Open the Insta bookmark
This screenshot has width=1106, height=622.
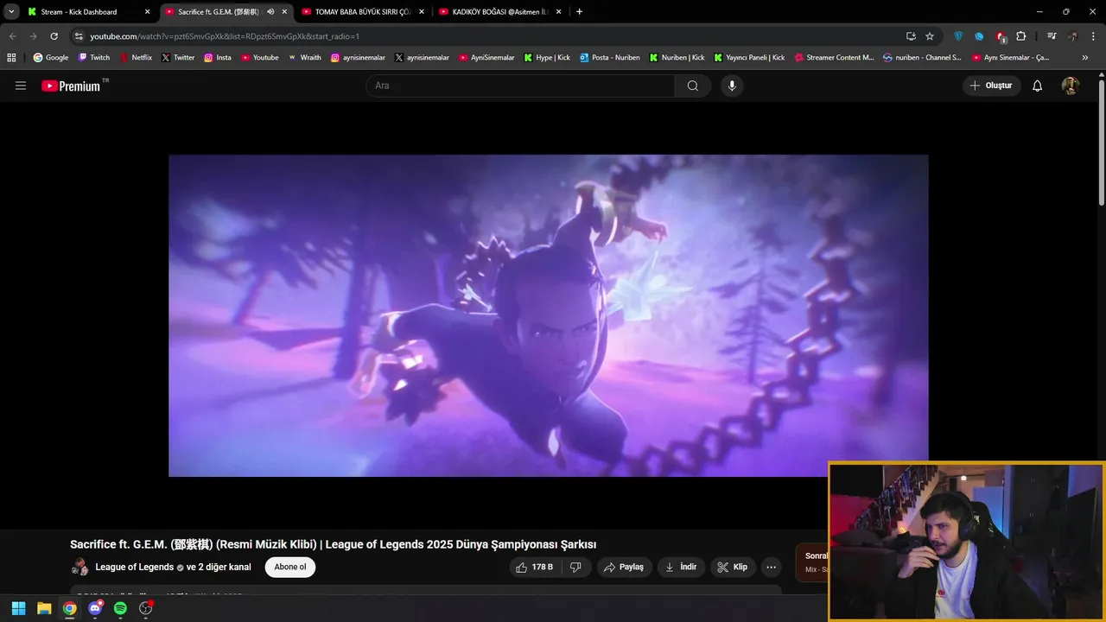point(218,57)
